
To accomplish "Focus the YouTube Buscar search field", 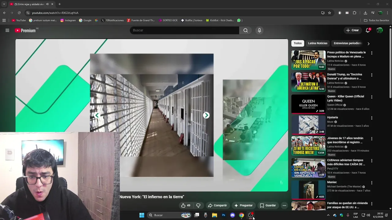I will coord(185,30).
